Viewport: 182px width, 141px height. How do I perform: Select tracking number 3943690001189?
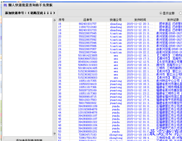[x=88, y=106]
